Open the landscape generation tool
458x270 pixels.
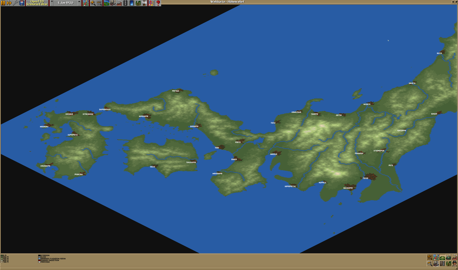click(x=106, y=3)
